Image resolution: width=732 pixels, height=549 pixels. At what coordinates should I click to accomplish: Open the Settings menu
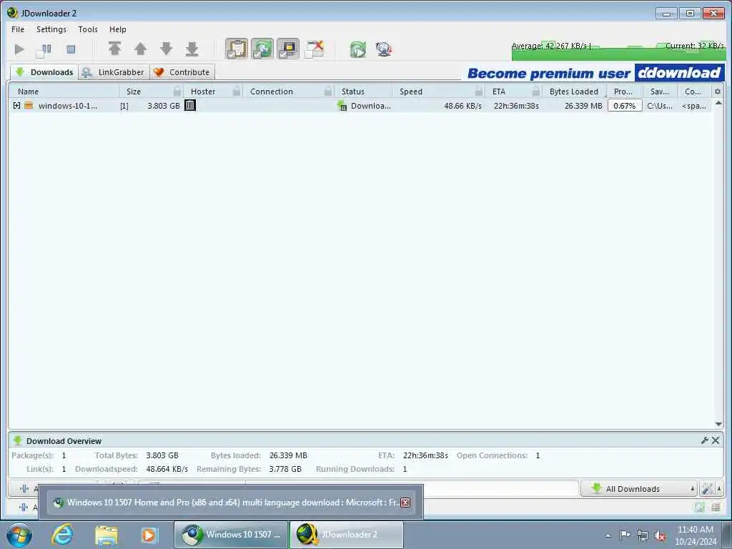tap(51, 29)
